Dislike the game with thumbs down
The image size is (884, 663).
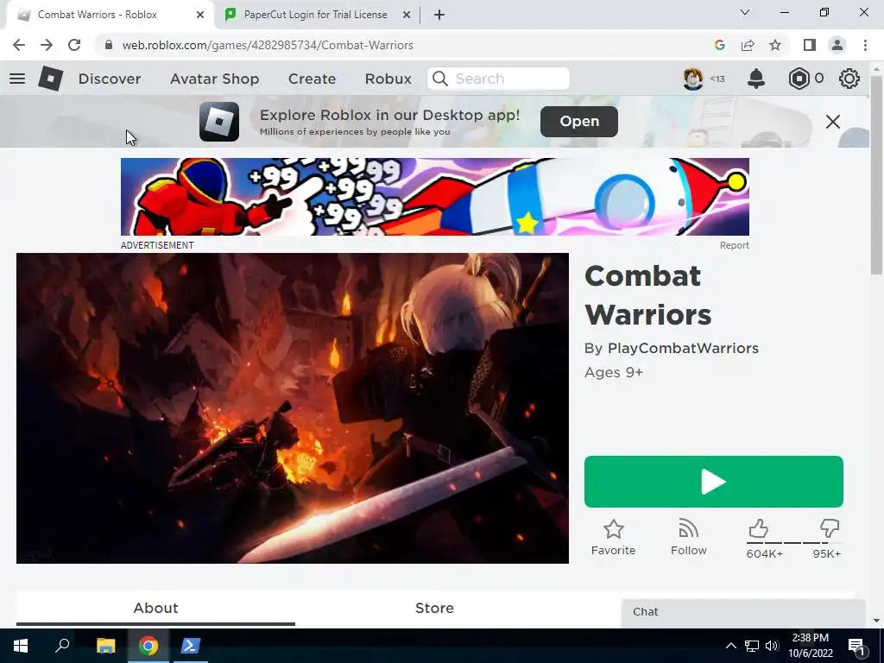pos(830,528)
